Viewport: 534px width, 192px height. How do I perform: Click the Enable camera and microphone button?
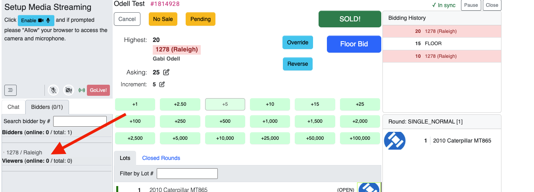[x=36, y=20]
